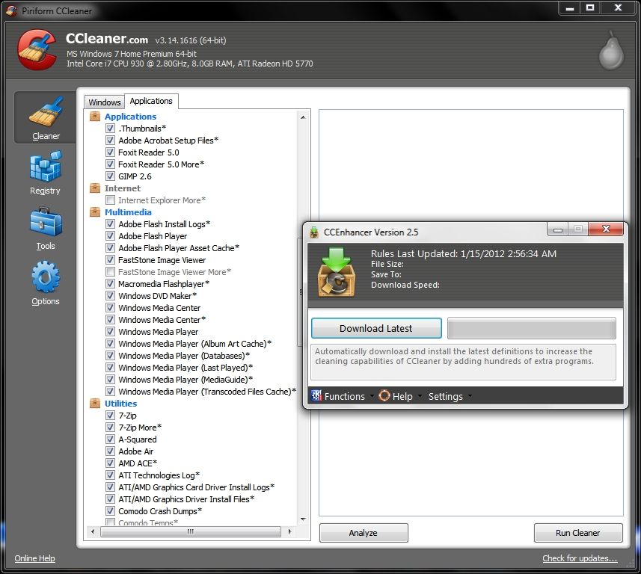Screen dimensions: 641x574
Task: Click the CCleaner logo in header
Action: tap(37, 49)
